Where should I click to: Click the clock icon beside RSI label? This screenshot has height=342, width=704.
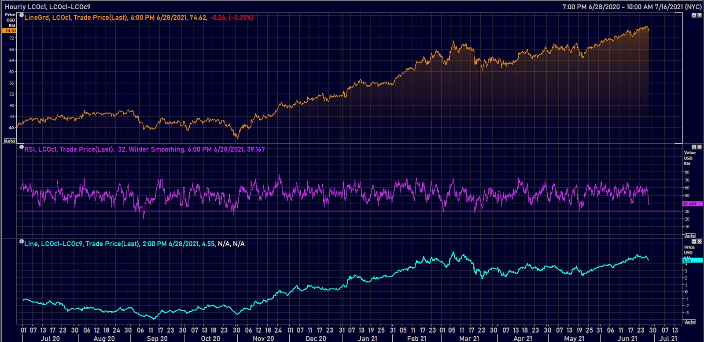point(21,147)
